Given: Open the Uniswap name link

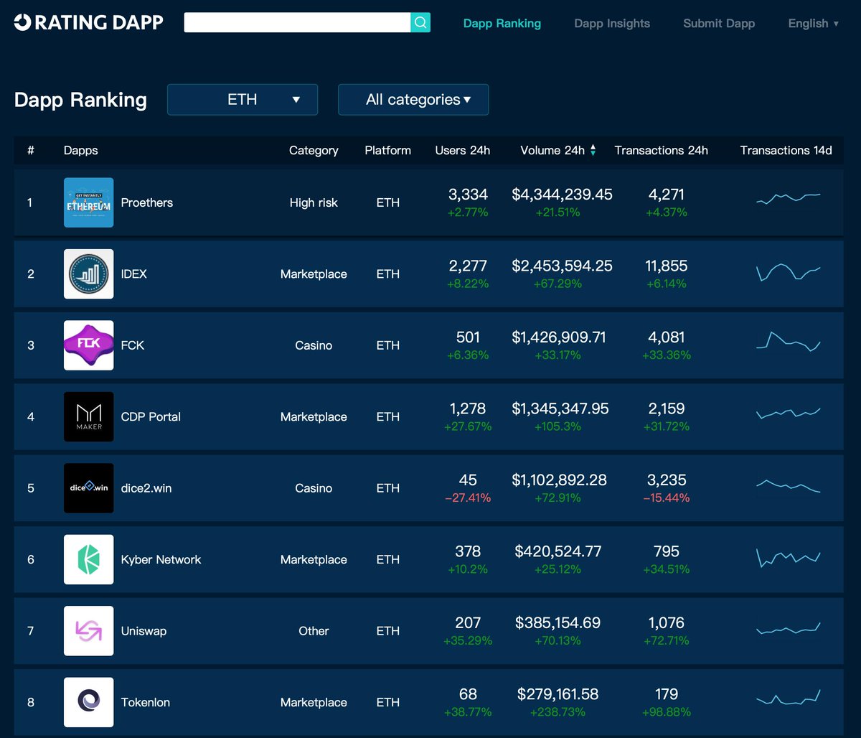Looking at the screenshot, I should [143, 631].
